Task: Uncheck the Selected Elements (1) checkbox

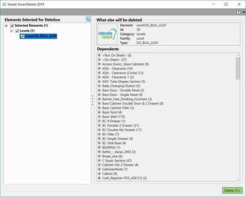Action: pos(12,26)
